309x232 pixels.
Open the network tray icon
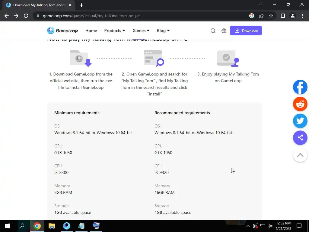(263, 226)
